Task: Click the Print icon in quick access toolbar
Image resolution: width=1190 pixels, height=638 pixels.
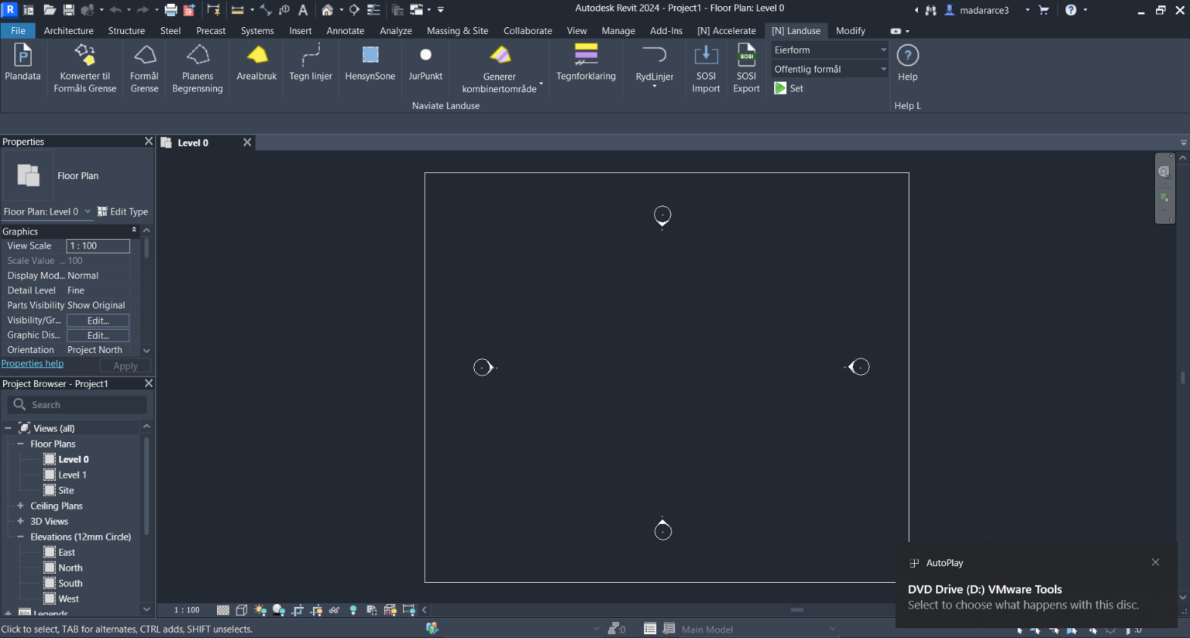Action: tap(170, 10)
